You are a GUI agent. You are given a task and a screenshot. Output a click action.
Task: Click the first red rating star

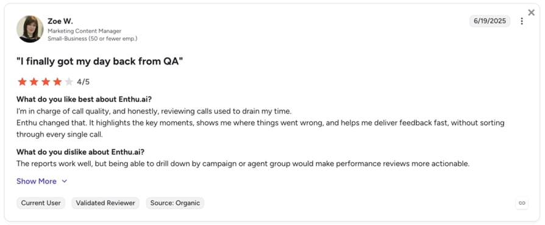click(22, 82)
